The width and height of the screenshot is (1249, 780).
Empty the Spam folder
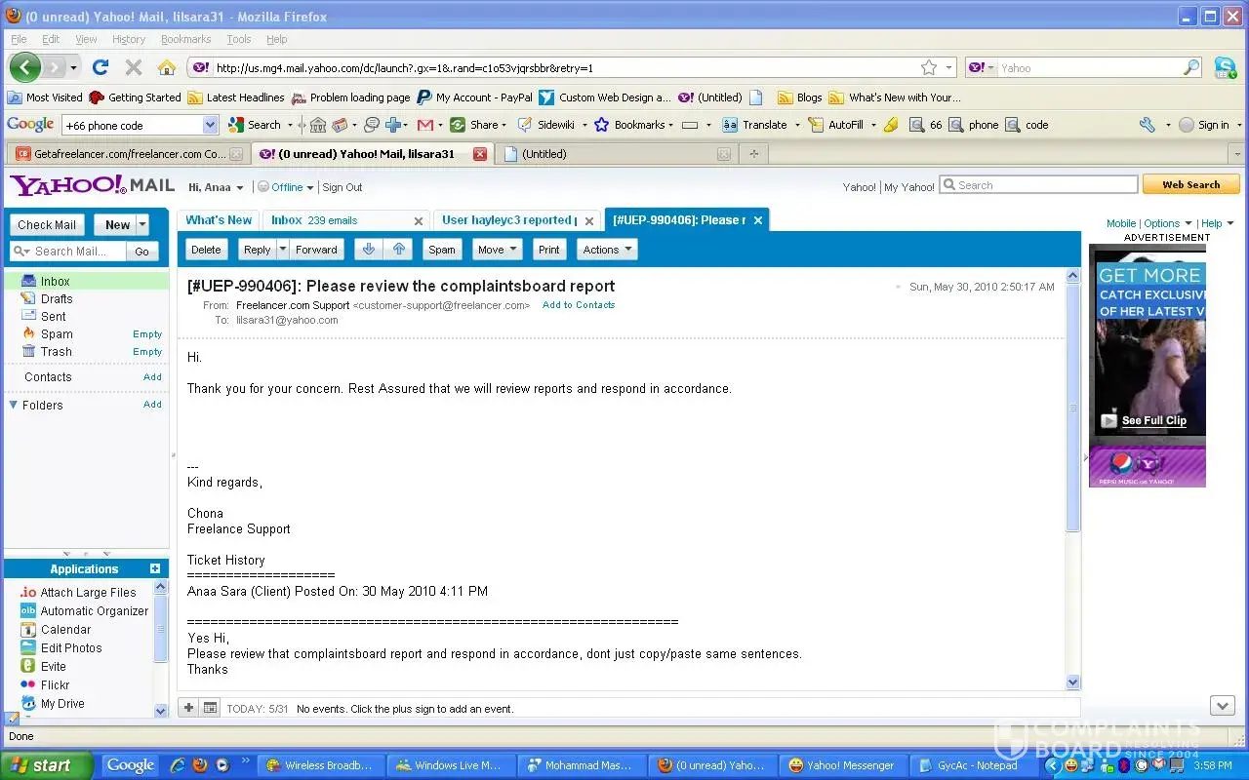147,334
